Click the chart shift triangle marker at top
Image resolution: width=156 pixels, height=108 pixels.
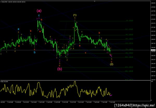tap(95, 1)
